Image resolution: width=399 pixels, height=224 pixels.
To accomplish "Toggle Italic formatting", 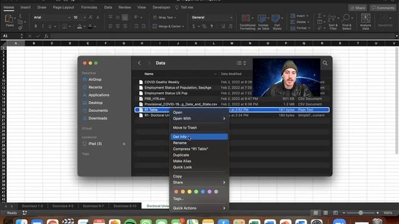I will [43, 26].
